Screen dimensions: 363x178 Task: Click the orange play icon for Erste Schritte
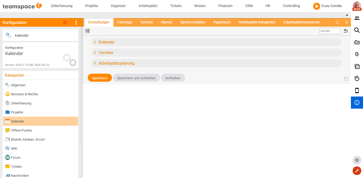pyautogui.click(x=317, y=6)
